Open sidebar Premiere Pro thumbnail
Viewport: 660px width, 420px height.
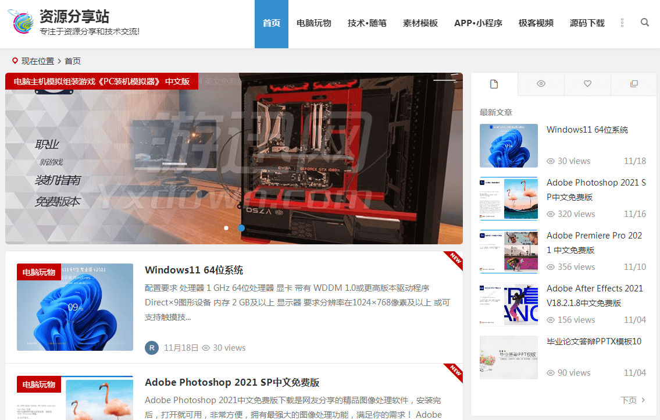click(x=509, y=251)
